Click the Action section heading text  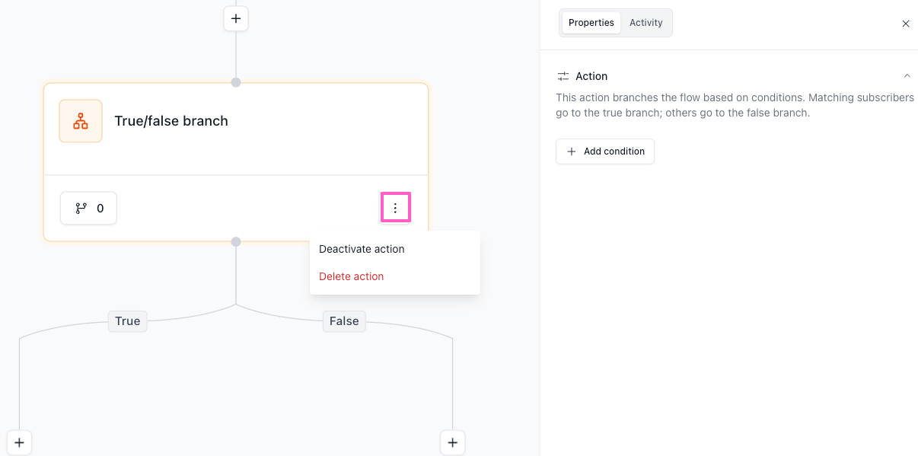pos(591,76)
